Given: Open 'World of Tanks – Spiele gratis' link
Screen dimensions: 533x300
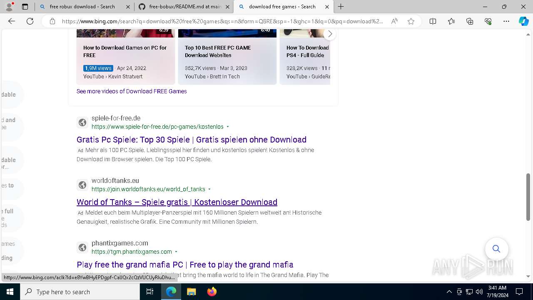Looking at the screenshot, I should point(177,202).
